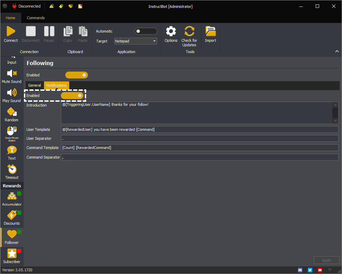Viewport: 342px width, 274px height.
Task: Switch to the Home ribbon tab
Action: pyautogui.click(x=11, y=18)
